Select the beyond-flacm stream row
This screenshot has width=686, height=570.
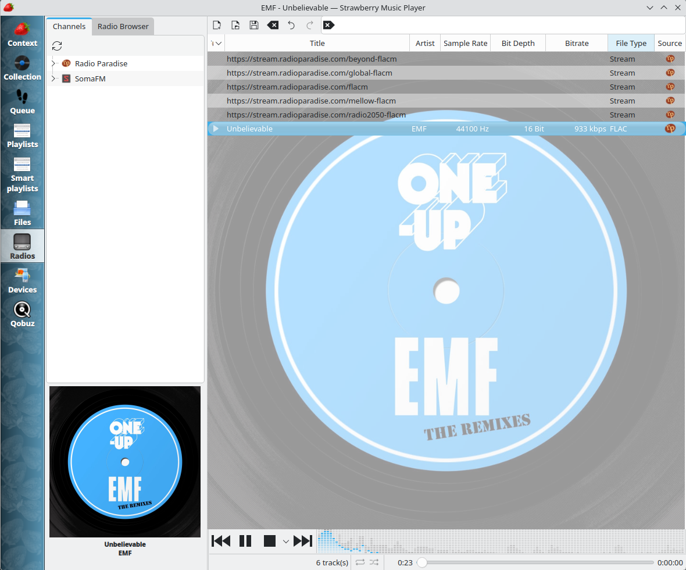(446, 59)
